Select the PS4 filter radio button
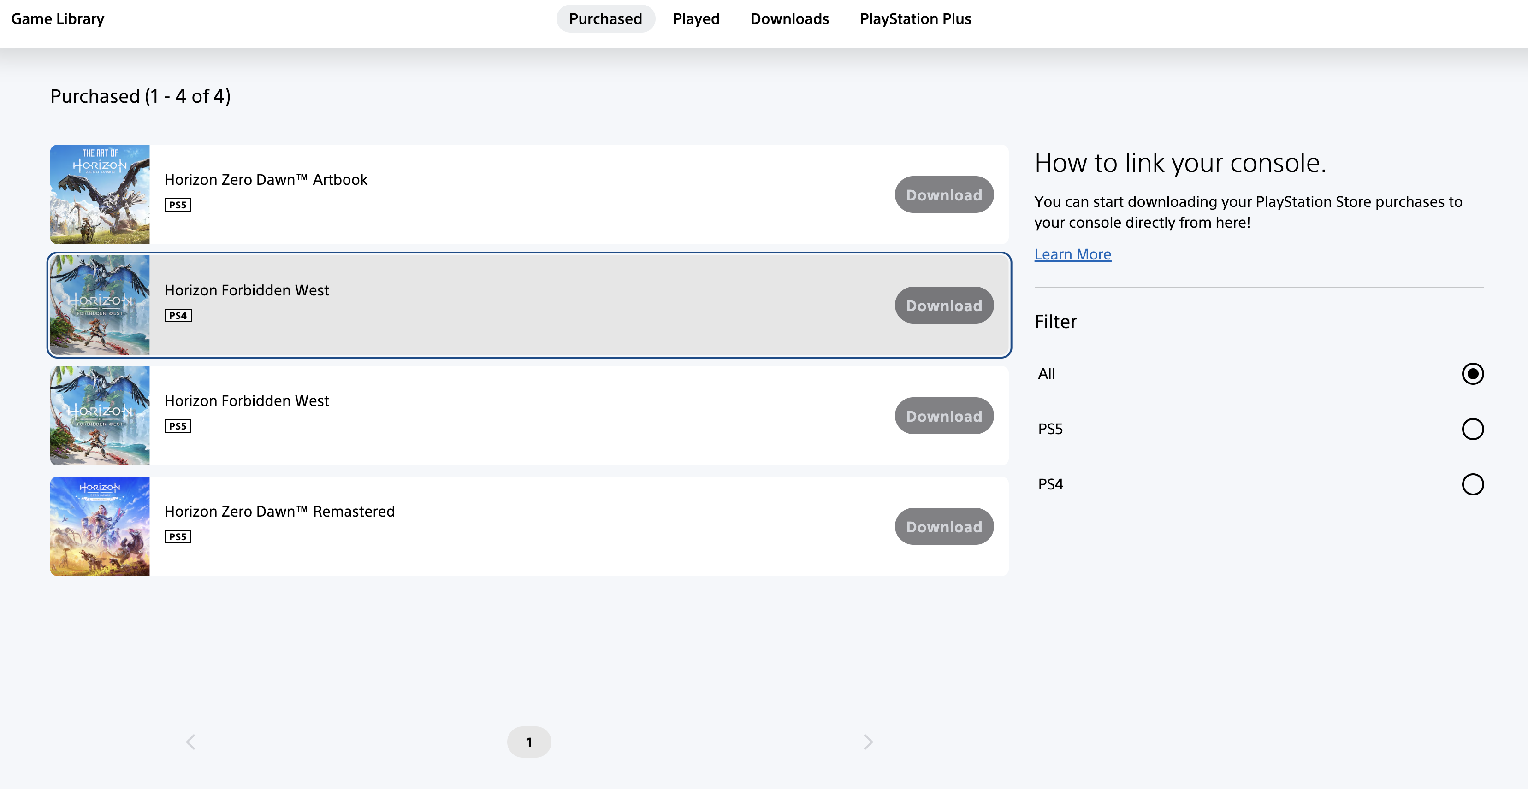Viewport: 1528px width, 789px height. click(1473, 484)
